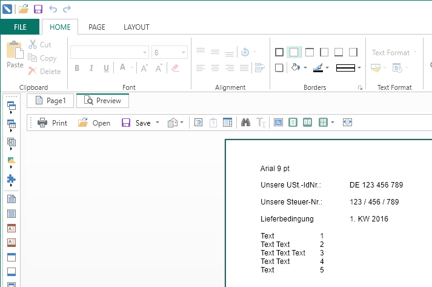
Task: Fit page width in preview
Action: 347,122
